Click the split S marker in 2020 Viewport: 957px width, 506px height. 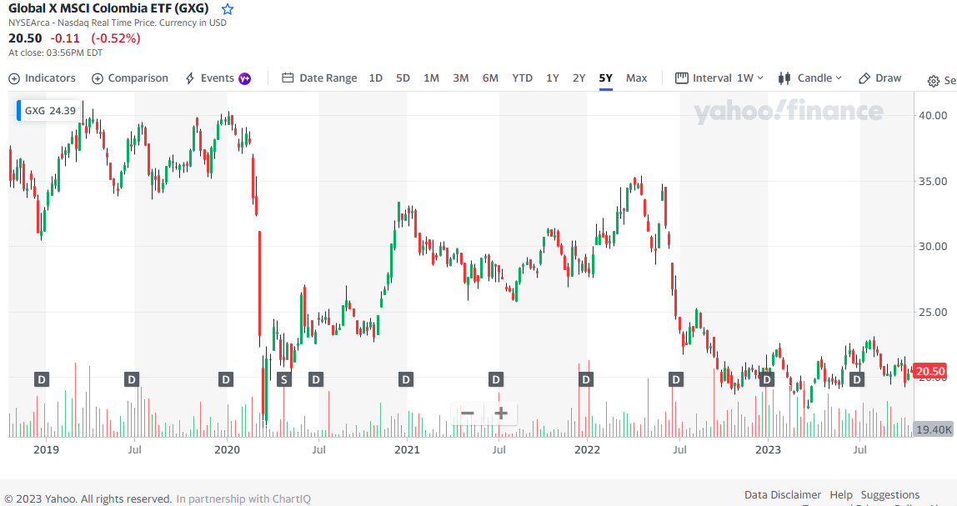(283, 379)
